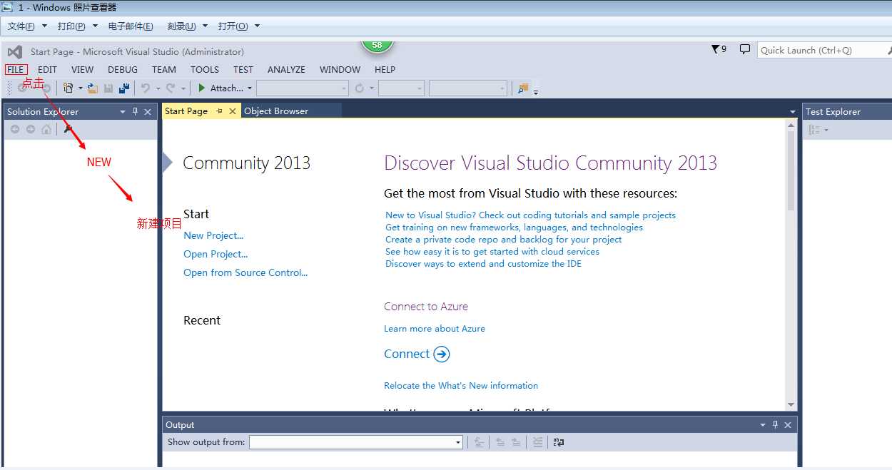Open the New Project icon dropdown arrow
Image resolution: width=892 pixels, height=470 pixels.
[x=81, y=88]
